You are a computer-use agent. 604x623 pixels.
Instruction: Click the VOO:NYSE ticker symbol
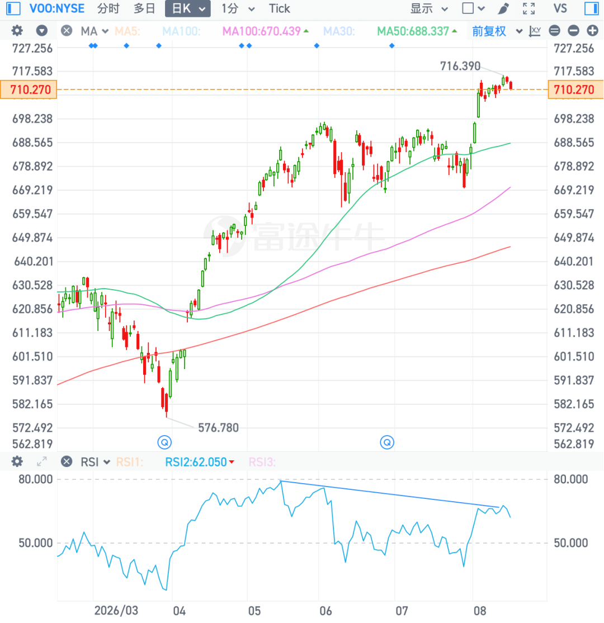57,8
